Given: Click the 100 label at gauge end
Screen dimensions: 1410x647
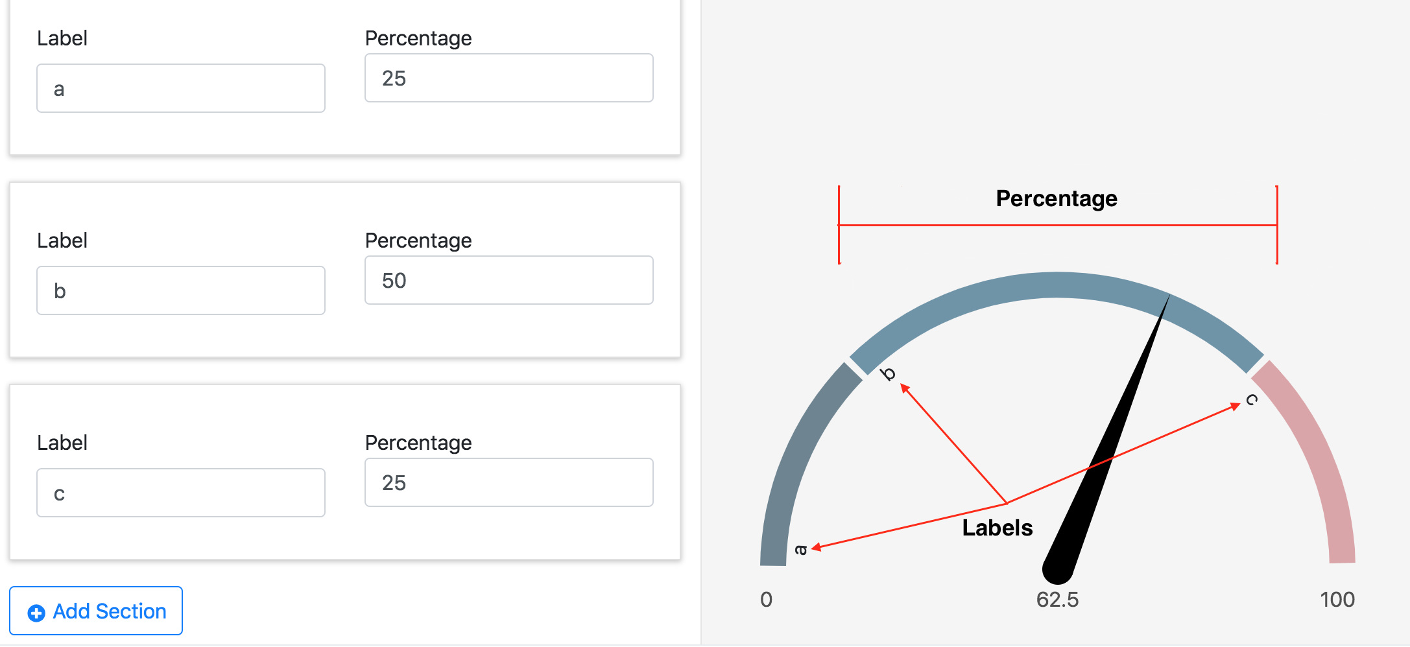Looking at the screenshot, I should 1337,600.
